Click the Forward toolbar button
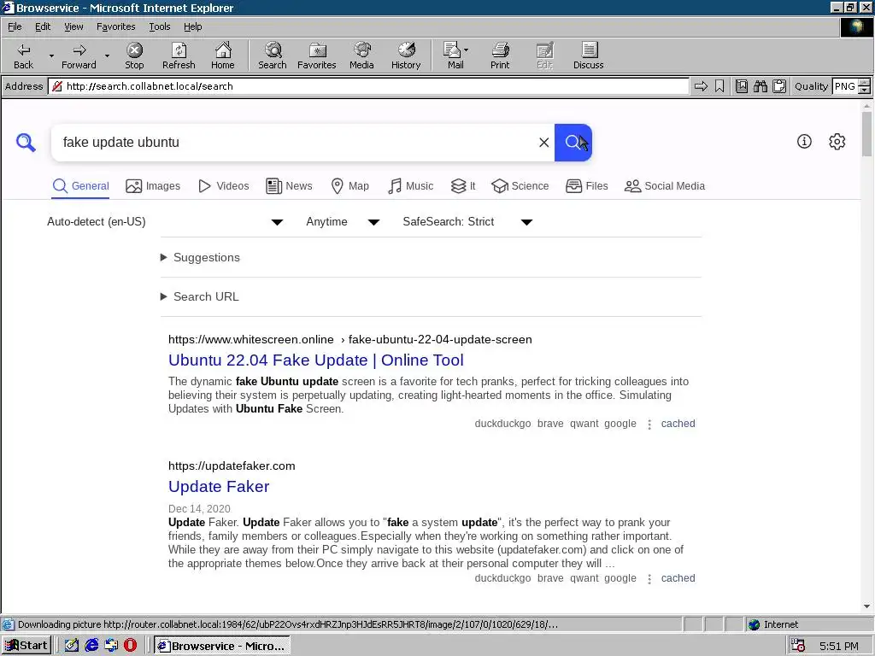Viewport: 875px width, 656px height. coord(79,56)
